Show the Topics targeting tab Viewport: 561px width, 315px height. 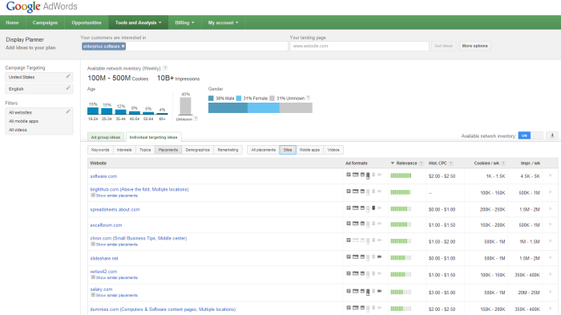[x=145, y=150]
